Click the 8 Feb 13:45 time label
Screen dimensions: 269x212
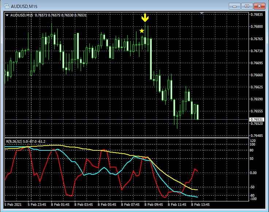[200, 204]
